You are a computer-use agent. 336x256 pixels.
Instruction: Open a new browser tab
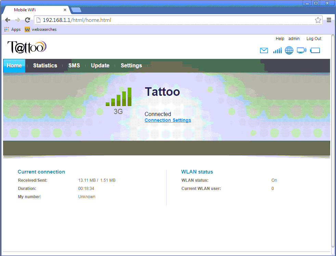tap(76, 10)
